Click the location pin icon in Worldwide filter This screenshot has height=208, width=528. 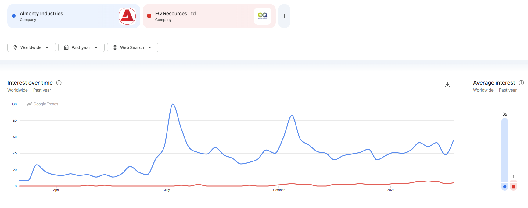click(x=15, y=47)
